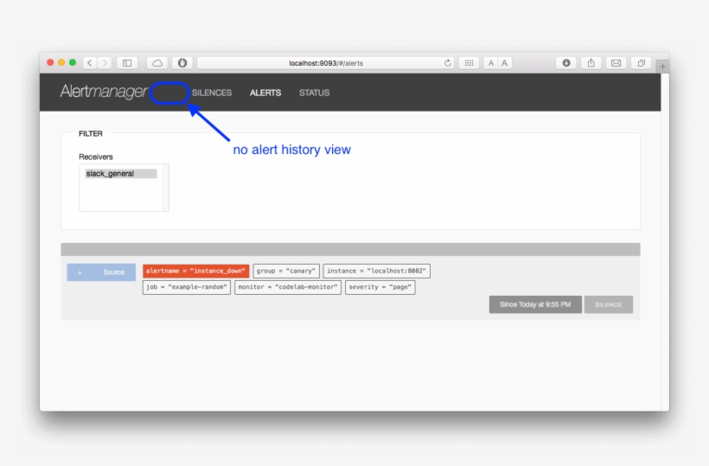709x466 pixels.
Task: Decrease text size with small A button
Action: pyautogui.click(x=490, y=63)
